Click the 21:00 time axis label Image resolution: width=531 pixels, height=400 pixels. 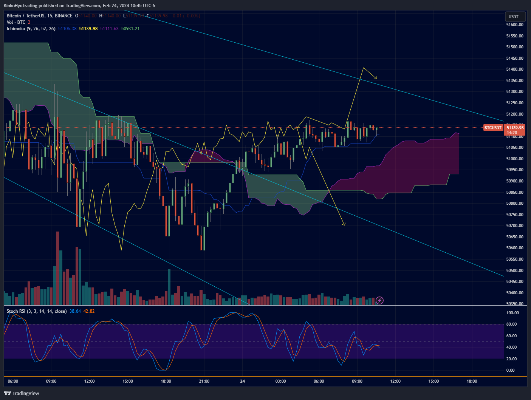[x=204, y=381]
